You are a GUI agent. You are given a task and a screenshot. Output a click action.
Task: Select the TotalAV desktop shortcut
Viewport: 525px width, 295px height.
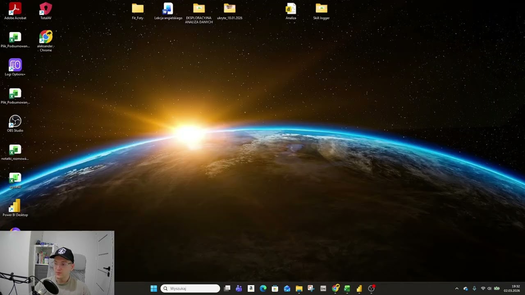coord(46,11)
